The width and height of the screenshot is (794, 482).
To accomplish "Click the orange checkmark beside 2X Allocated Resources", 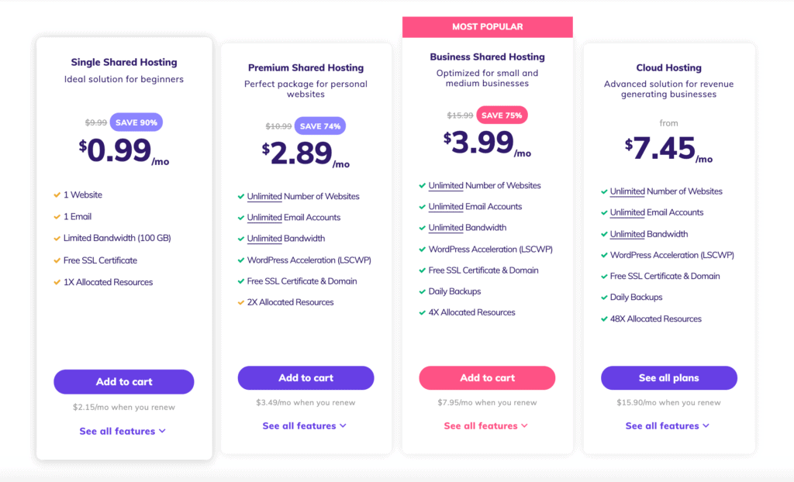I will 240,302.
